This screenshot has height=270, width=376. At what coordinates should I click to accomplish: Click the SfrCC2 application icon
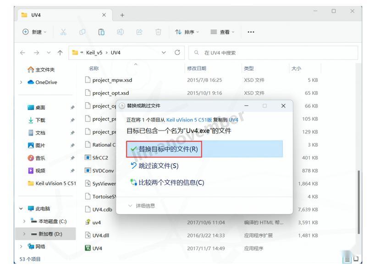tap(88, 158)
